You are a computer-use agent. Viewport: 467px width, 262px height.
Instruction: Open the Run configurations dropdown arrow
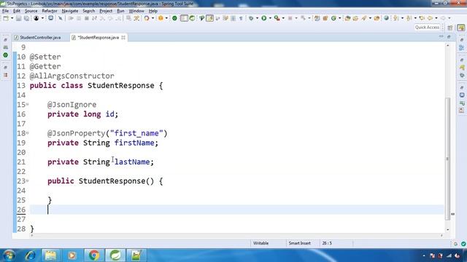click(270, 18)
